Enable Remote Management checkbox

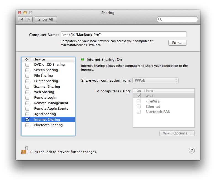click(x=27, y=103)
